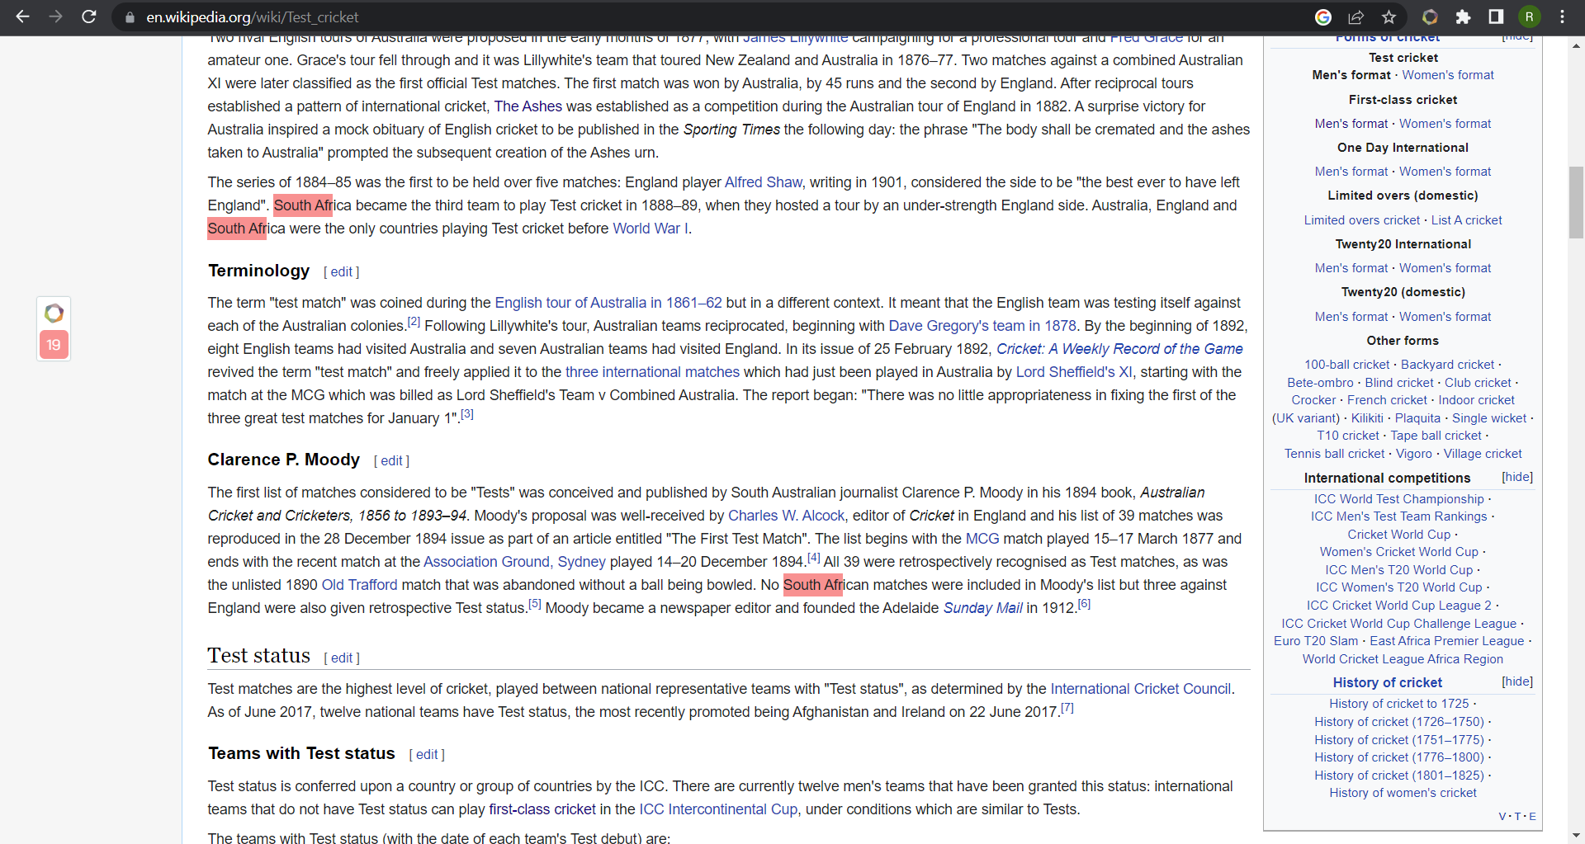Click the address bar URL field
This screenshot has width=1585, height=844.
710,17
